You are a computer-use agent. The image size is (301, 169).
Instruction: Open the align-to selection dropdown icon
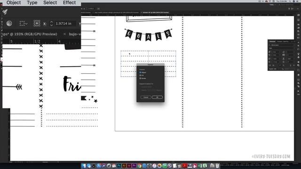click(x=24, y=23)
